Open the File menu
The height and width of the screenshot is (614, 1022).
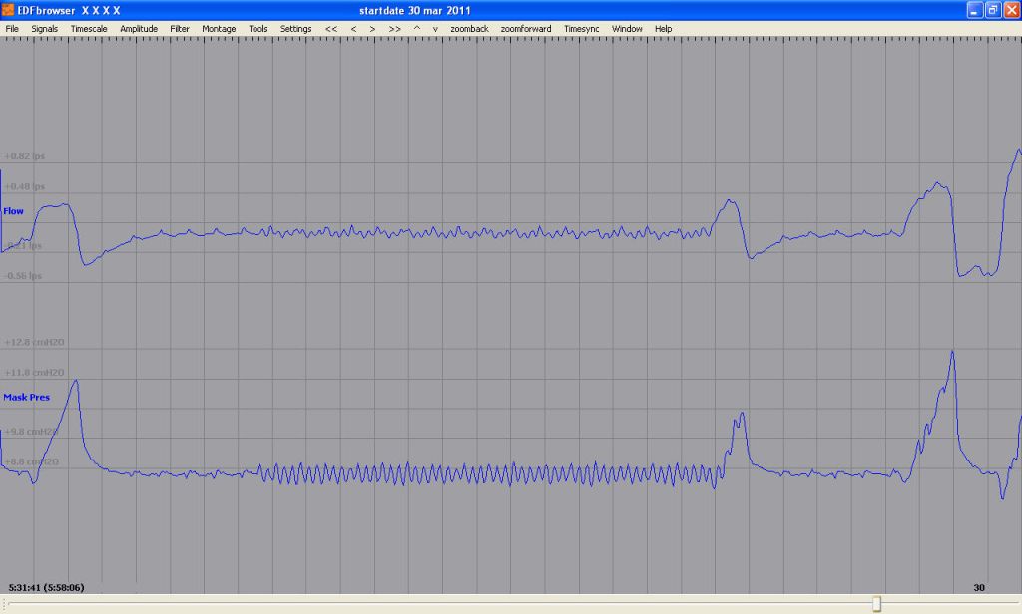(x=12, y=29)
